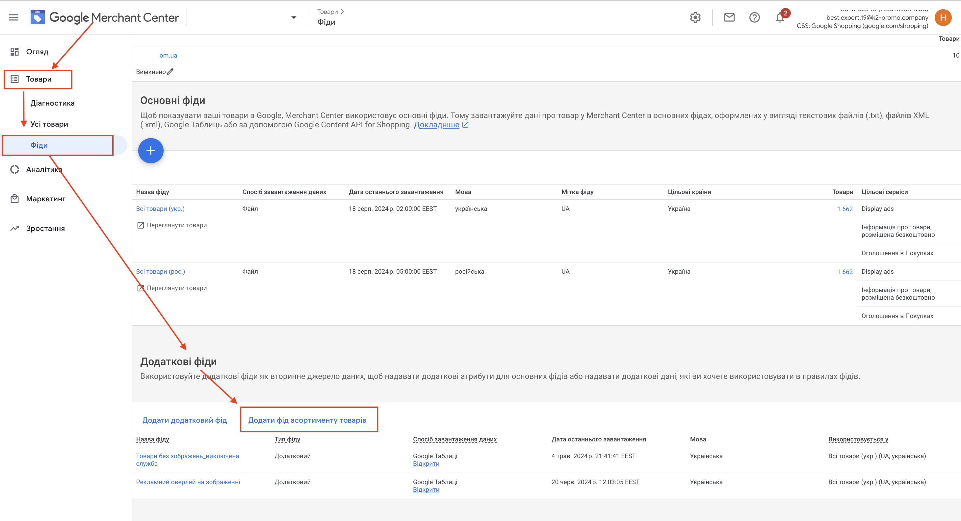Viewport: 961px width, 521px height.
Task: Sort by Назва фіду in primary feeds
Action: [153, 192]
